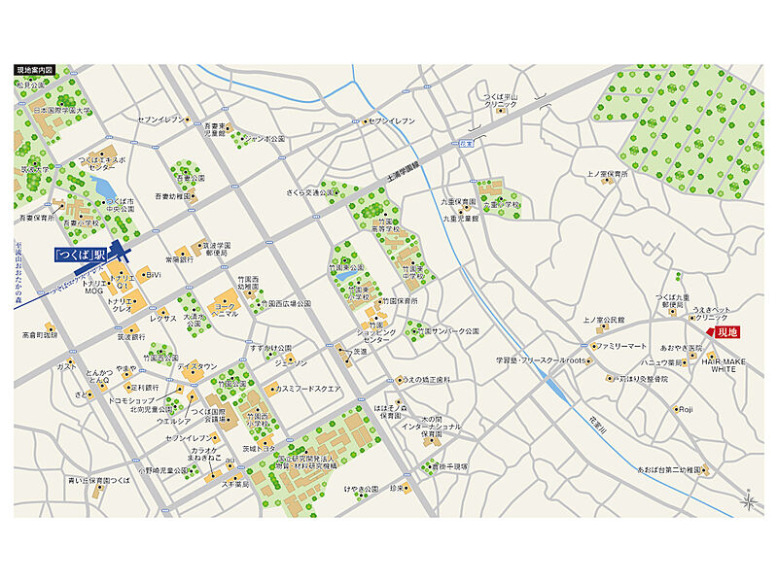Select the 高倉町珈琲 cafe marker
The width and height of the screenshot is (778, 582).
click(x=39, y=335)
